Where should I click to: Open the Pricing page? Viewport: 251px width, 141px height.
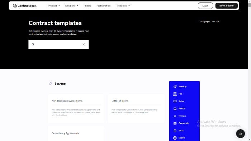click(87, 6)
